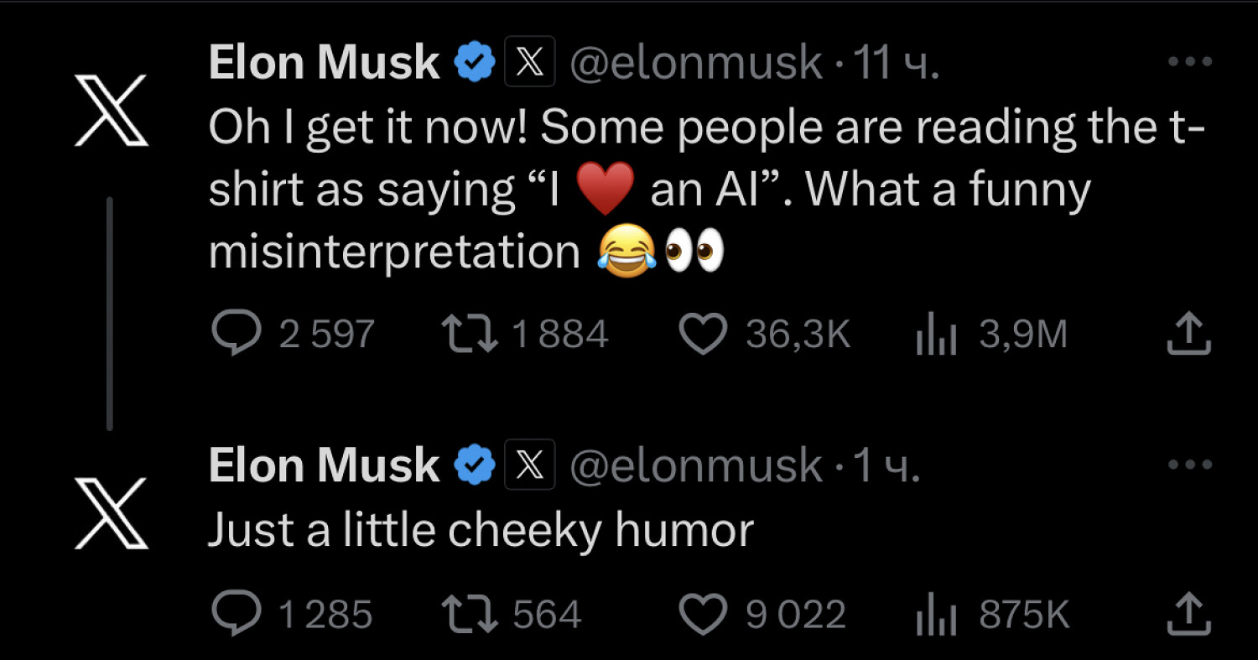This screenshot has width=1258, height=660.
Task: Open the 'Just a little cheeky humor' tweet text
Action: 480,530
